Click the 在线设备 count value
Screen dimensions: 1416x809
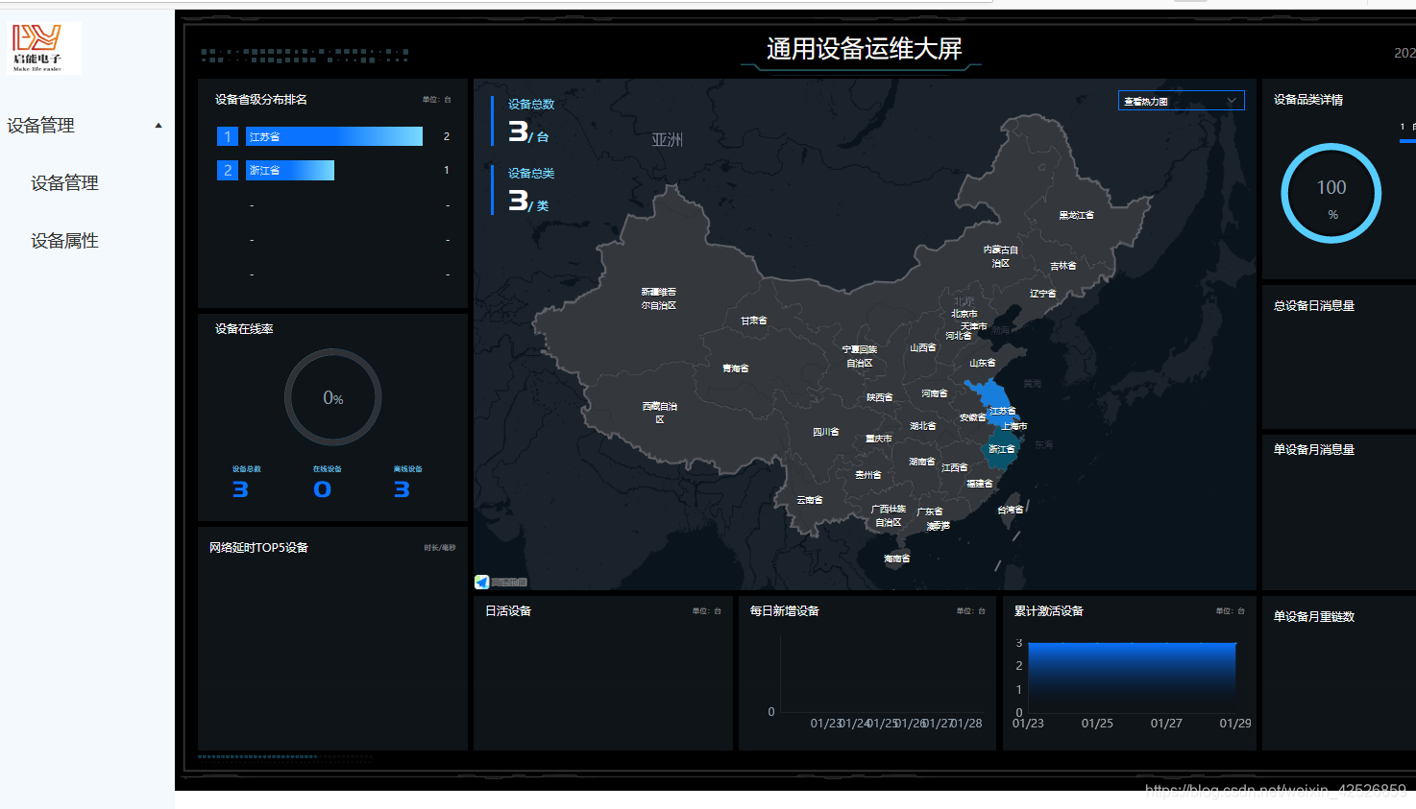(x=322, y=489)
